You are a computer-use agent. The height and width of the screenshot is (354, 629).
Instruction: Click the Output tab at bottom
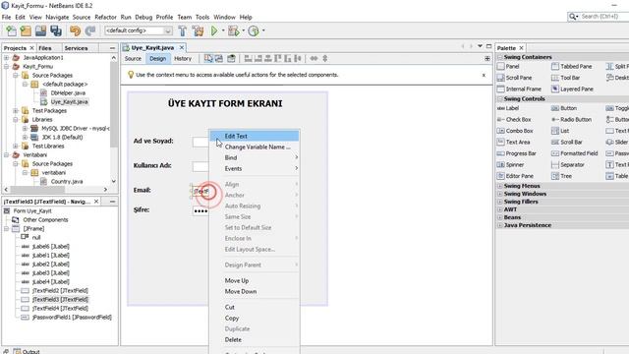click(x=27, y=352)
